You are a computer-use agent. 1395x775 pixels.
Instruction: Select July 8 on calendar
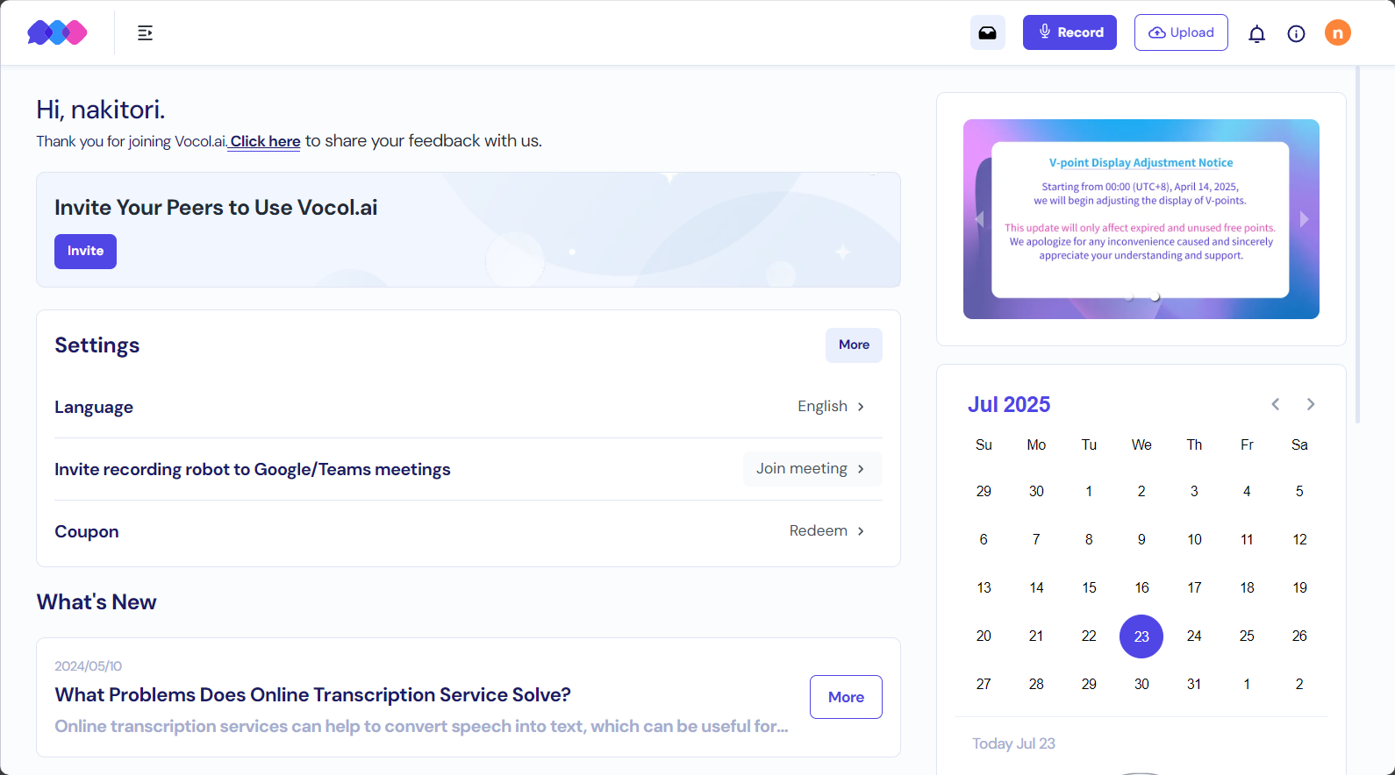[x=1089, y=540]
